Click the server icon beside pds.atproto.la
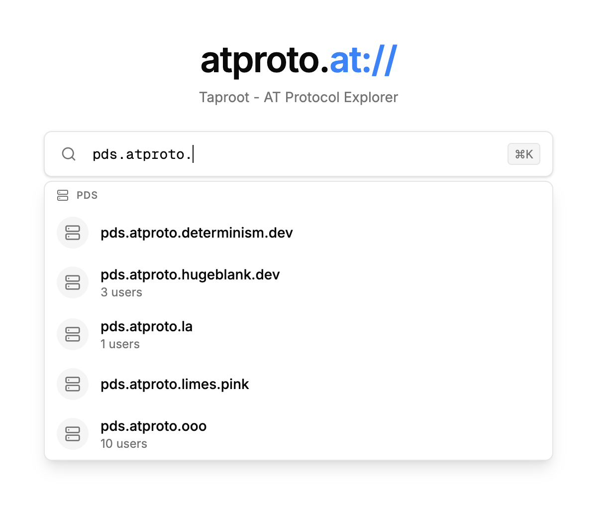Image resolution: width=610 pixels, height=530 pixels. pyautogui.click(x=73, y=334)
